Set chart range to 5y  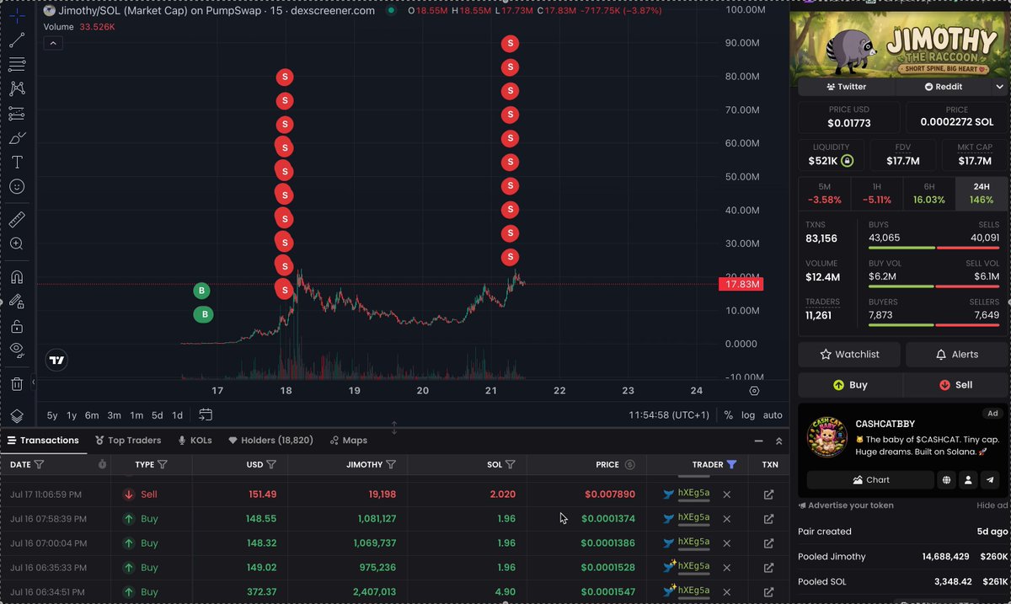(x=52, y=415)
